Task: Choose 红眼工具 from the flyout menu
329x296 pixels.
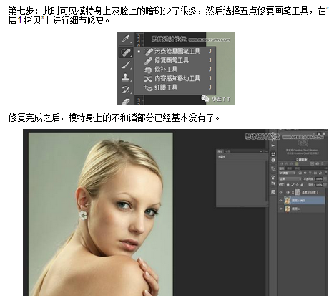Action: pos(175,87)
